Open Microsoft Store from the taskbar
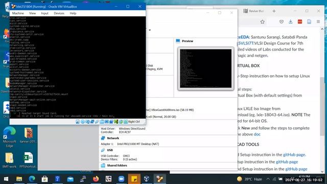 pos(44,179)
